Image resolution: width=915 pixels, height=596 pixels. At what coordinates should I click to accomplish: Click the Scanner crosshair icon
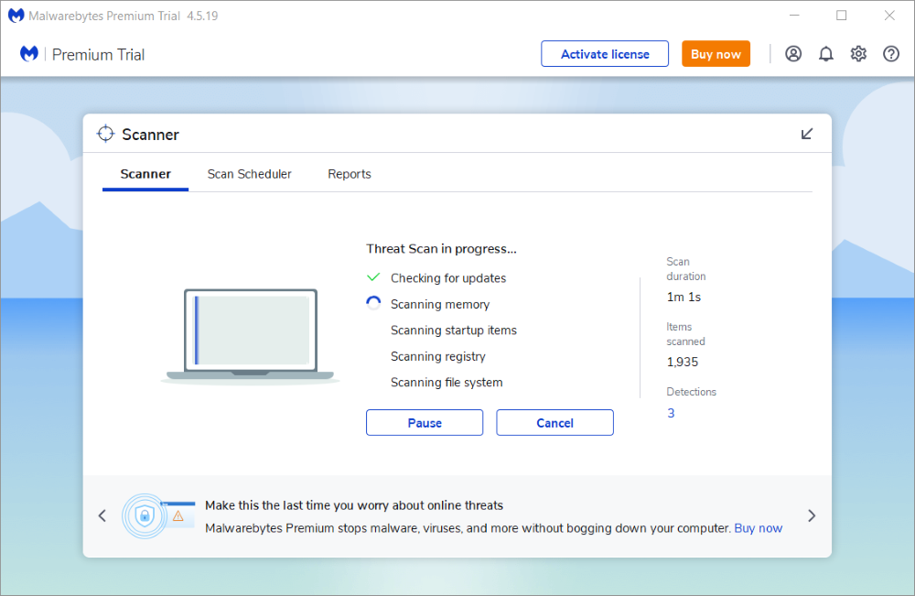106,134
